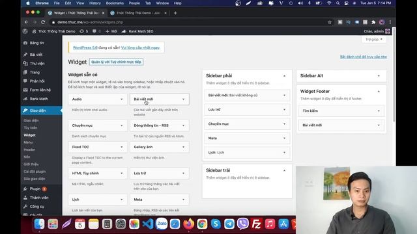Viewport: 417px width, 234px height.
Task: Open Rank Math sidebar icon
Action: pos(25,99)
